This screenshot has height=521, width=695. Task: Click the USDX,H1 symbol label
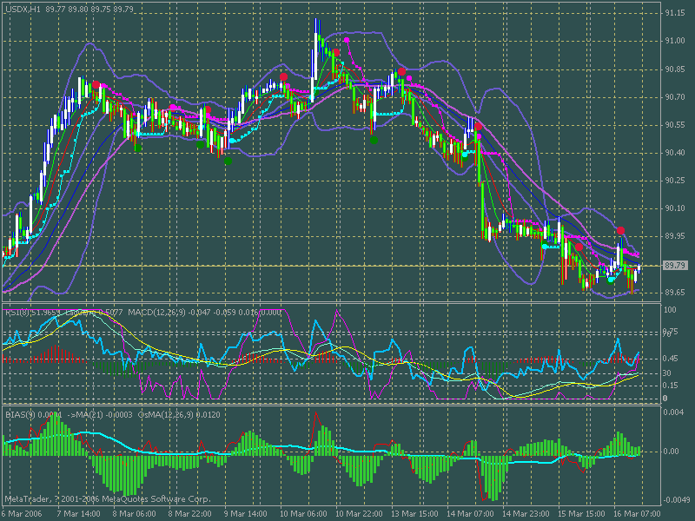point(23,8)
